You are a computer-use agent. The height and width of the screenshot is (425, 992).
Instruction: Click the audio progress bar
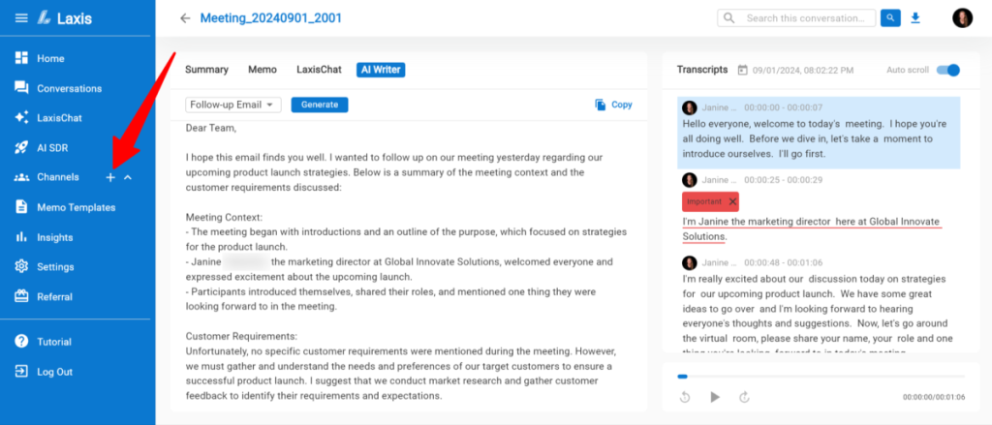click(x=821, y=376)
